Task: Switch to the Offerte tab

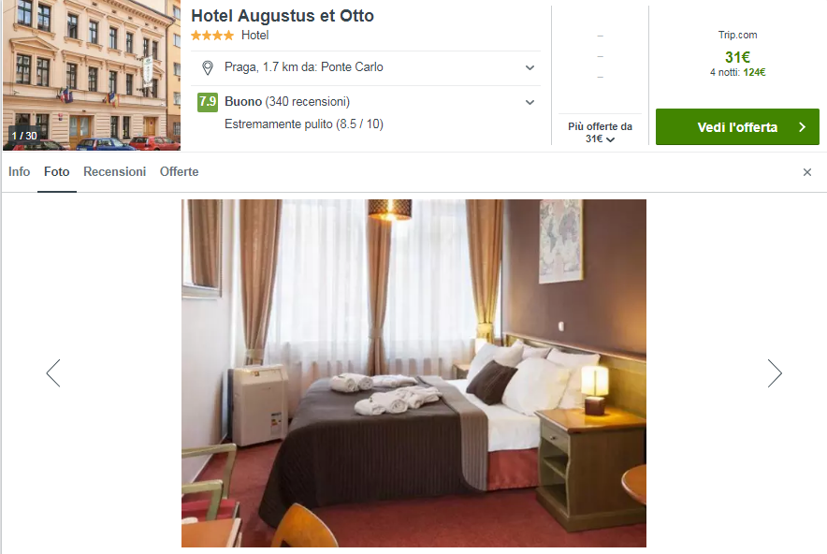Action: (180, 172)
